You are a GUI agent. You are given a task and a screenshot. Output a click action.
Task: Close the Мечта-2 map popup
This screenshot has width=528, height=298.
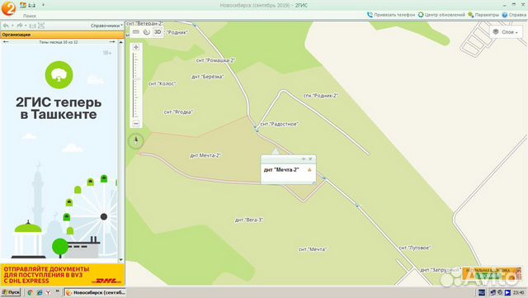coord(310,158)
